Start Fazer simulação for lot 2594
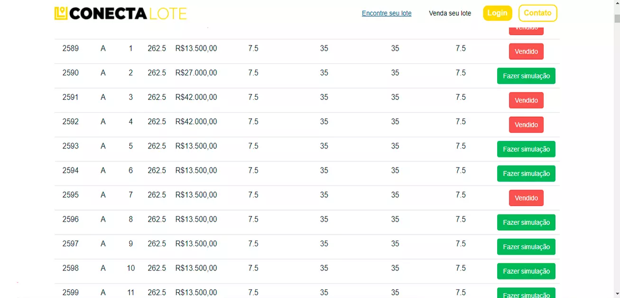The image size is (620, 298). click(526, 174)
